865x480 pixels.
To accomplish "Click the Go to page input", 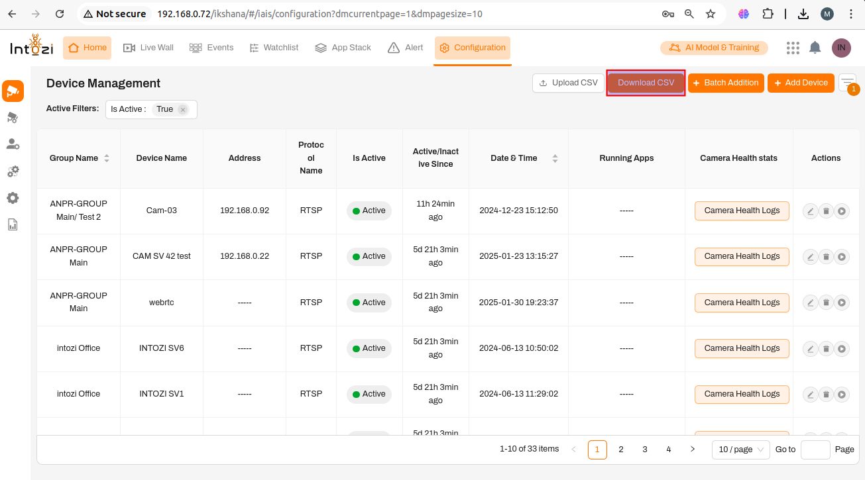I will point(815,450).
